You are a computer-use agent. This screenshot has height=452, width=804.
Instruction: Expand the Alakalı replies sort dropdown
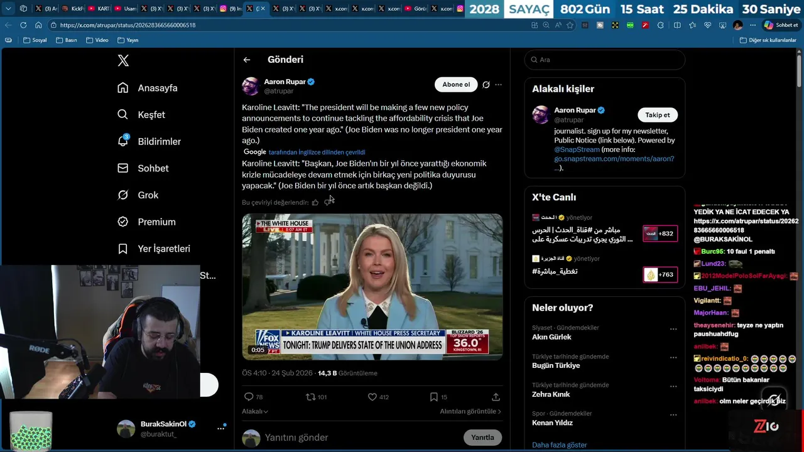click(x=255, y=411)
